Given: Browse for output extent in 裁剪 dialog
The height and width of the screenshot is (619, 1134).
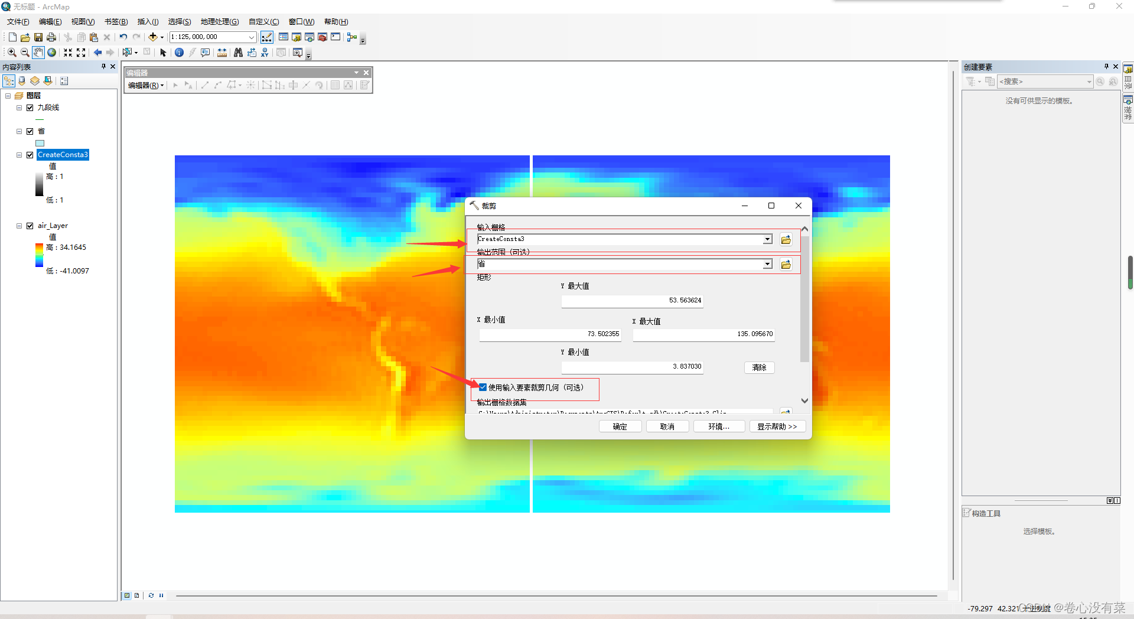Looking at the screenshot, I should click(786, 264).
